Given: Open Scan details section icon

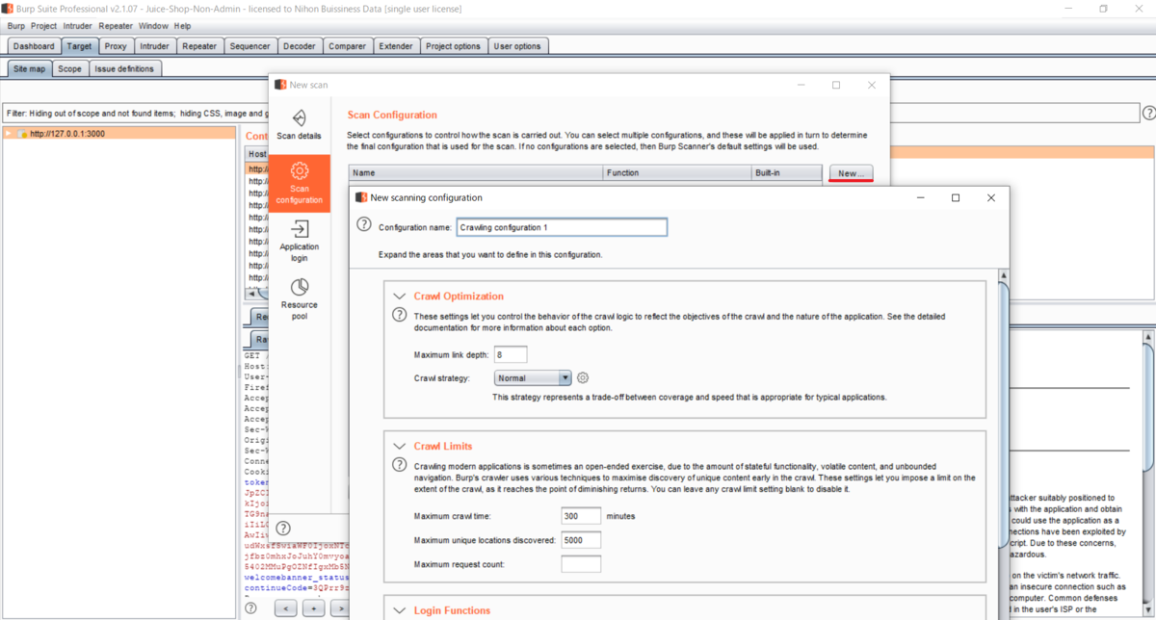Looking at the screenshot, I should click(x=299, y=117).
